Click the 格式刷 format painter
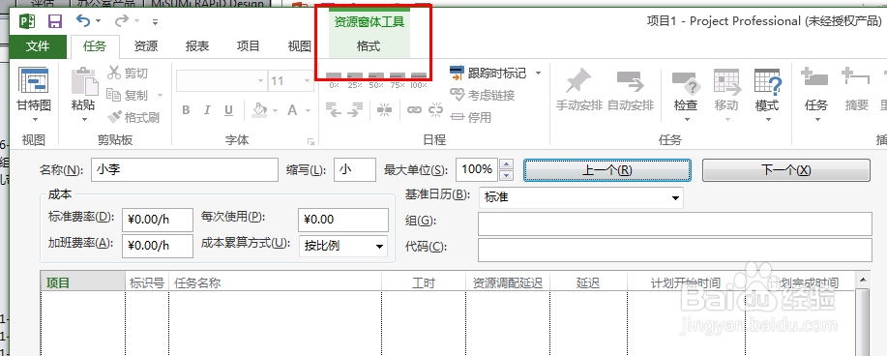Image resolution: width=887 pixels, height=356 pixels. [x=133, y=117]
